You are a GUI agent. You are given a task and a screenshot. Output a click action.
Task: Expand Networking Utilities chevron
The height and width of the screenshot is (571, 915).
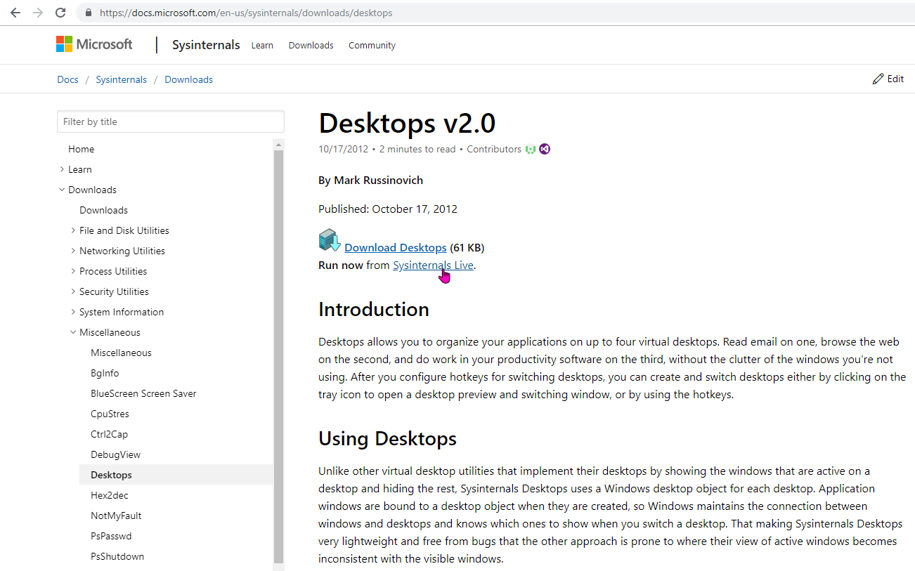pos(73,251)
